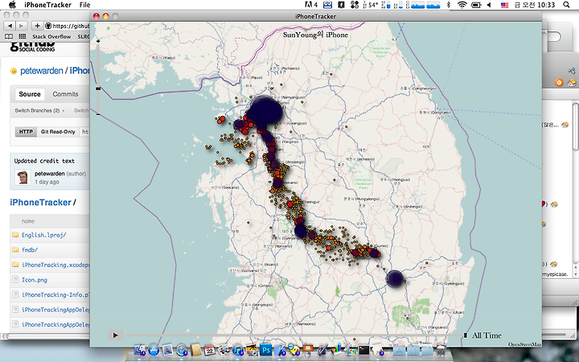Viewport: 579px width, 362px height.
Task: Click the menu bar clock
Action: (x=534, y=5)
